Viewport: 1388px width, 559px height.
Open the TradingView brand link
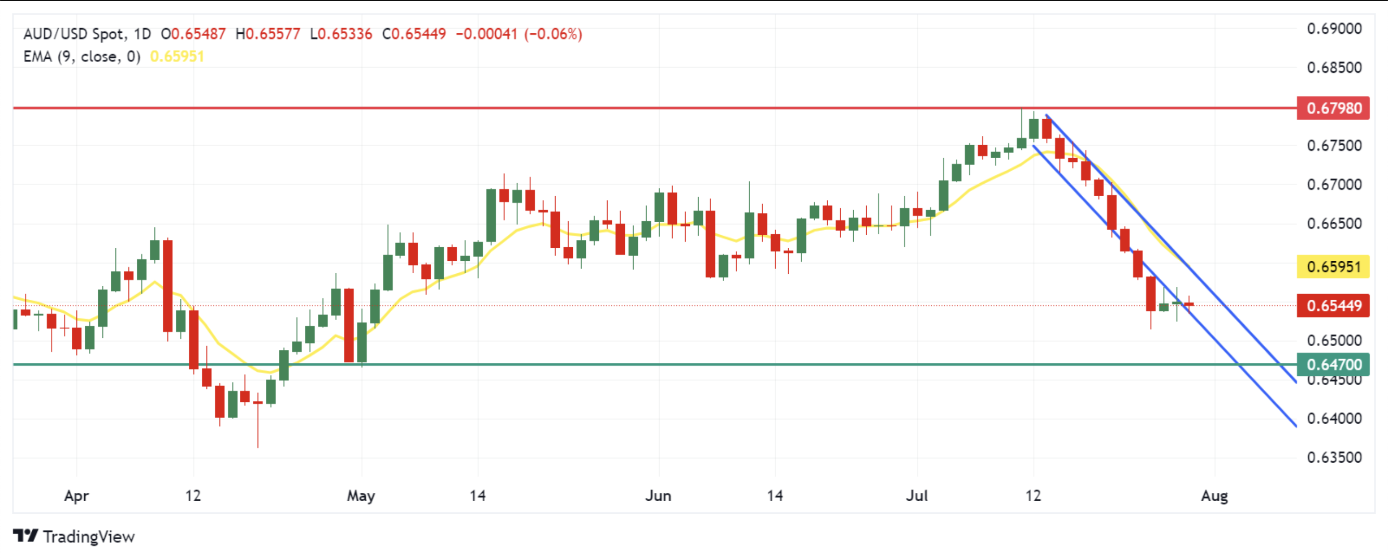74,537
